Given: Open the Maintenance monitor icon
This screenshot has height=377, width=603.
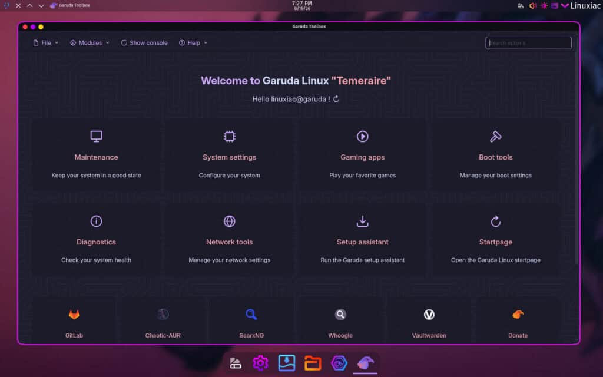Looking at the screenshot, I should coord(96,136).
